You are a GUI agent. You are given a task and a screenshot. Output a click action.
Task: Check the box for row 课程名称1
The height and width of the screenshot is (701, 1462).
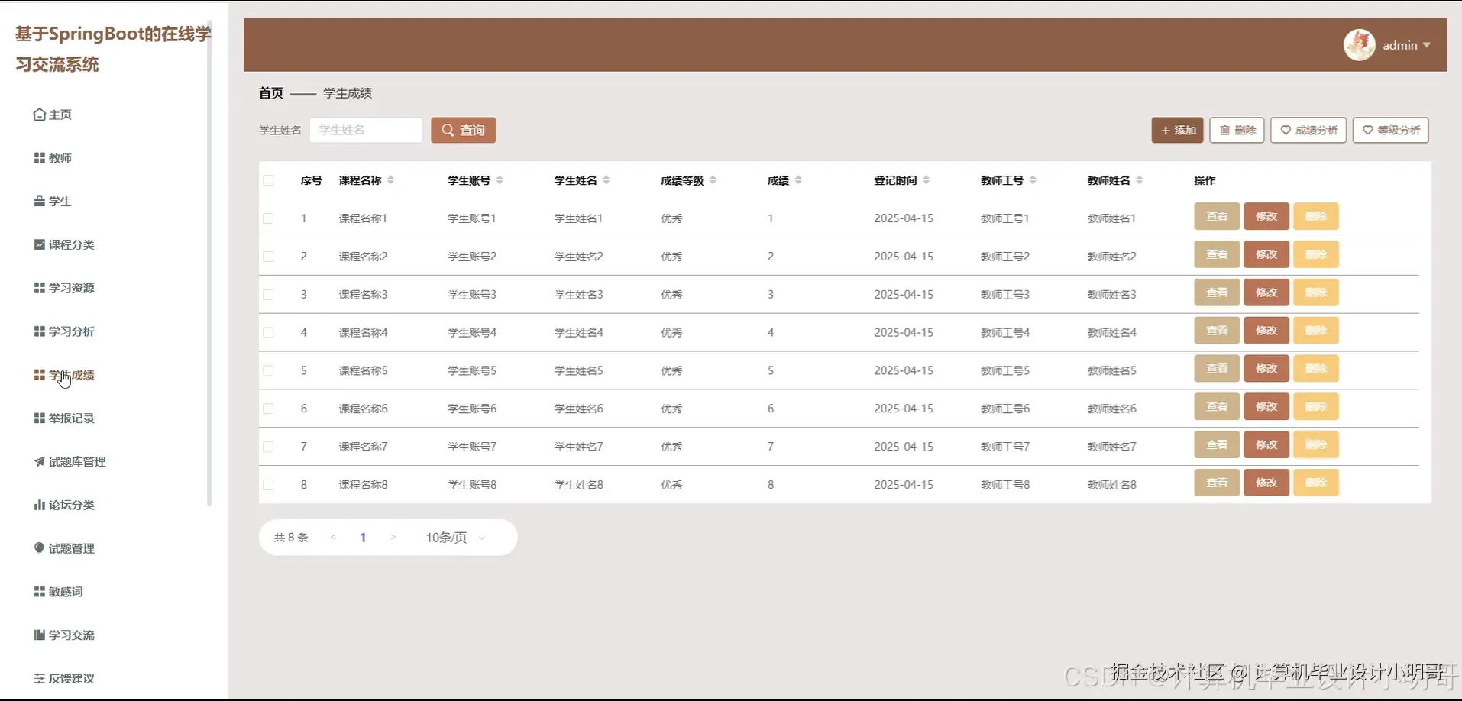(268, 218)
